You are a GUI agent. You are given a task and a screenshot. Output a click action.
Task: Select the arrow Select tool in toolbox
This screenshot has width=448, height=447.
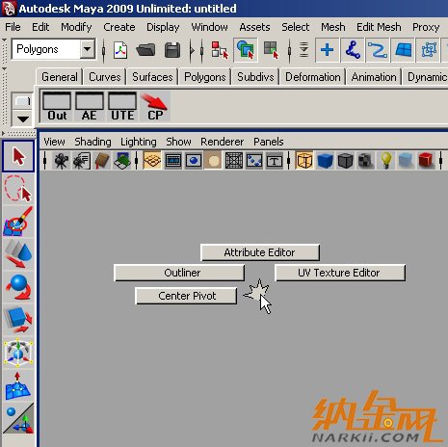[x=18, y=156]
